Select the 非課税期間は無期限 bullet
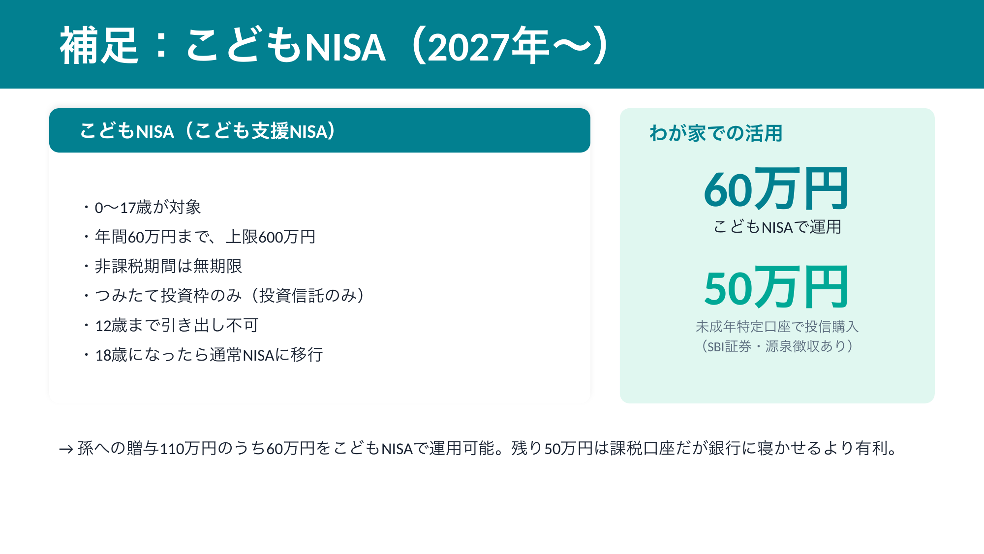The width and height of the screenshot is (984, 554). tap(168, 266)
